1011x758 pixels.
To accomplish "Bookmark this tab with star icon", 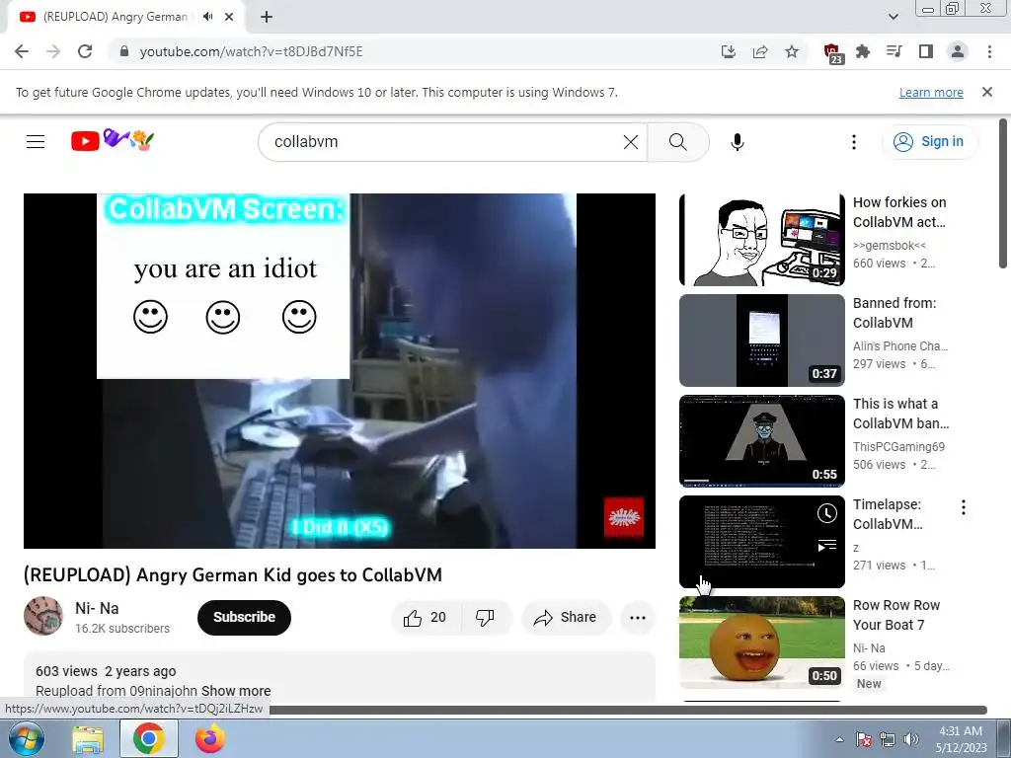I will tap(792, 51).
